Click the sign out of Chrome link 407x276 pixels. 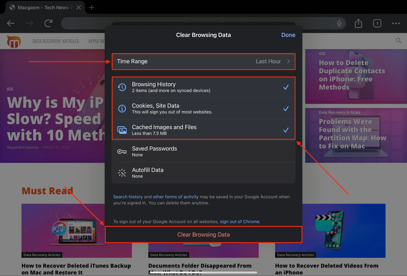(239, 222)
